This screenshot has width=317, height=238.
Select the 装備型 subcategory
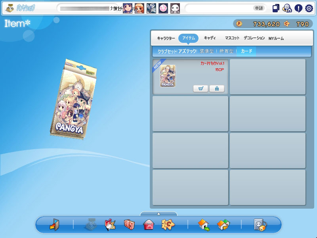click(206, 51)
